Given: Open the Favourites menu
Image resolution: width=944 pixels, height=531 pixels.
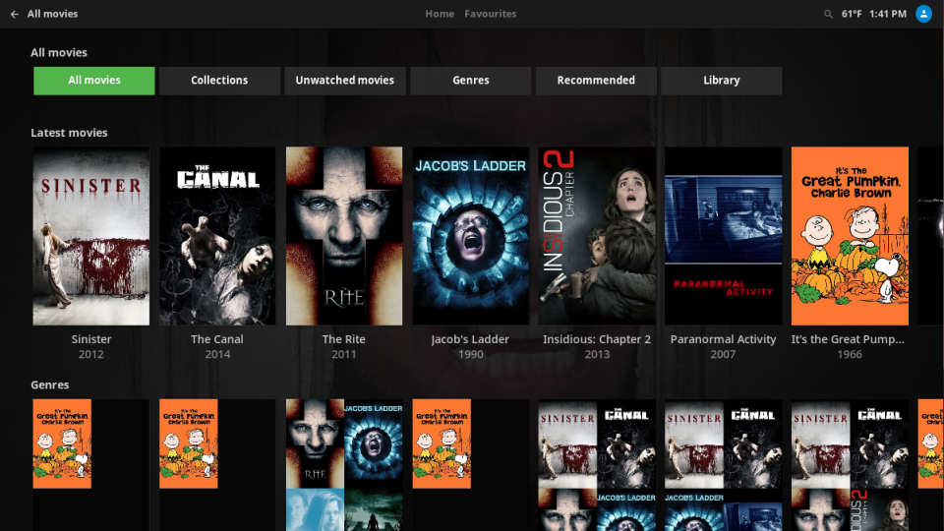Looking at the screenshot, I should 490,14.
